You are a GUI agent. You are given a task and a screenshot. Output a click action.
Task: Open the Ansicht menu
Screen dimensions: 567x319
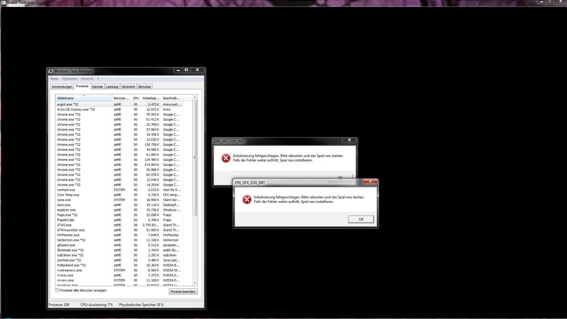pos(87,79)
